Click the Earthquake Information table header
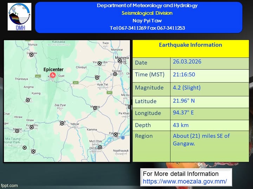The height and width of the screenshot is (189, 253). click(x=190, y=45)
